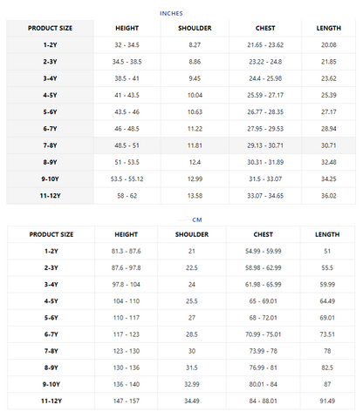
Task: Click CHEST column header in inches table
Action: (265, 28)
